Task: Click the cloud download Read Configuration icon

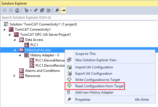Action: 69,86
